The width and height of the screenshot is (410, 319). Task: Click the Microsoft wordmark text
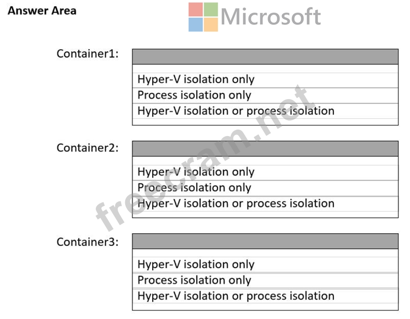click(270, 17)
